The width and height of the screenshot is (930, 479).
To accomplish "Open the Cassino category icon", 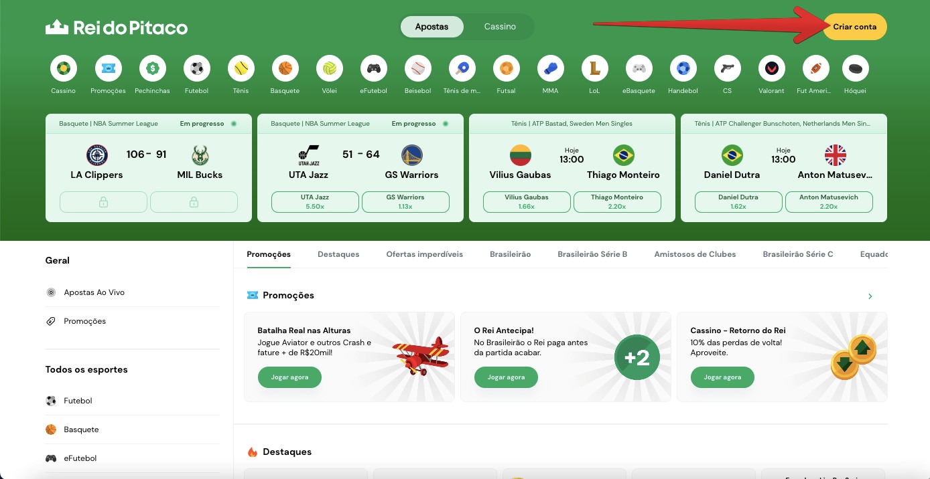I will click(64, 68).
